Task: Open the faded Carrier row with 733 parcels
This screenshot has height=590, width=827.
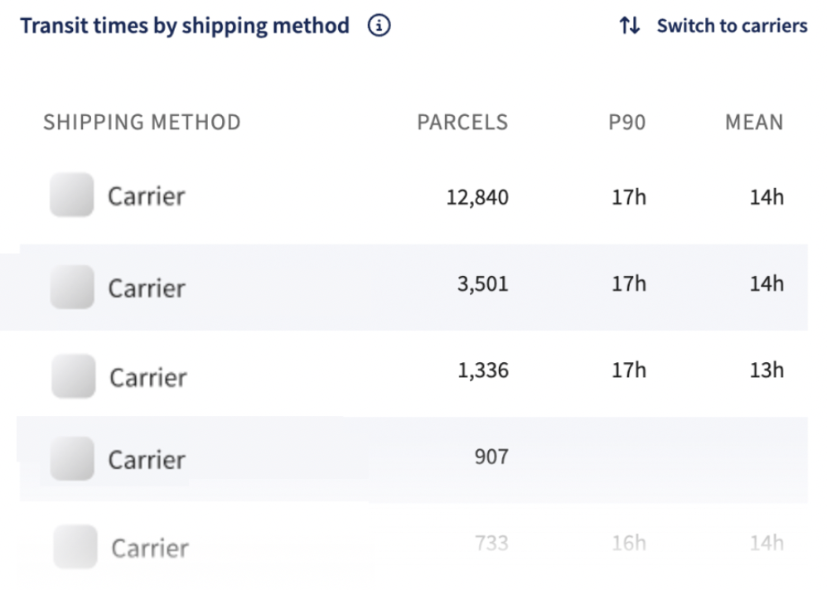Action: click(413, 546)
